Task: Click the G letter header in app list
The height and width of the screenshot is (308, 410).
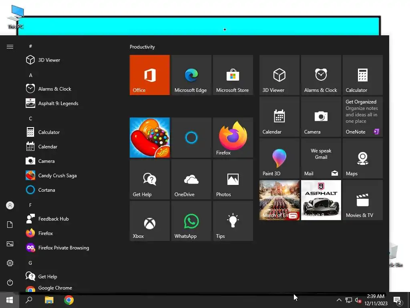Action: 30,263
